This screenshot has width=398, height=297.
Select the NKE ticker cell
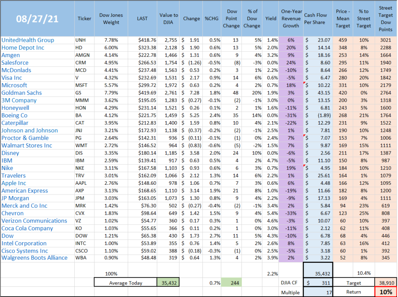click(x=84, y=168)
